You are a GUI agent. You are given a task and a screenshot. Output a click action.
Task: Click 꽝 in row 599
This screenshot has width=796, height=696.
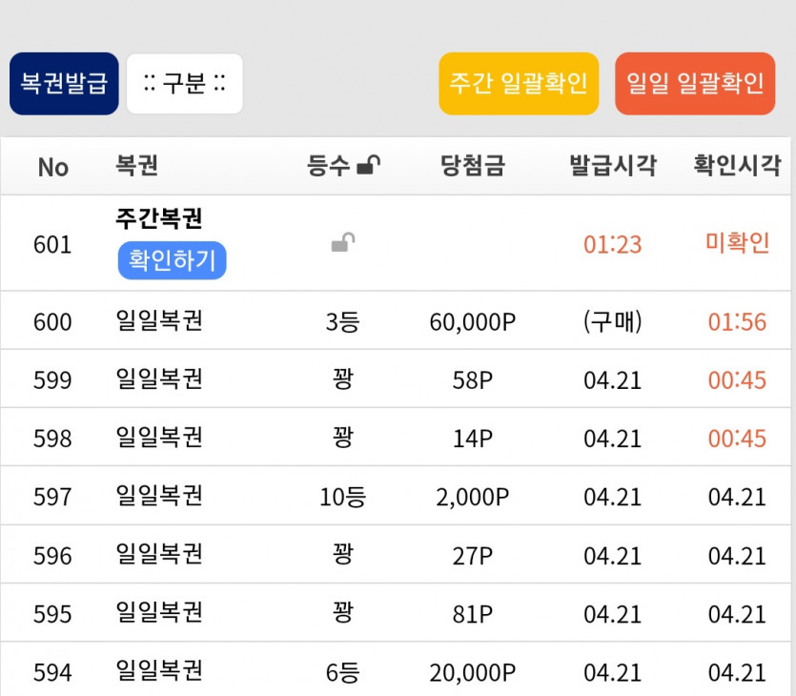343,379
